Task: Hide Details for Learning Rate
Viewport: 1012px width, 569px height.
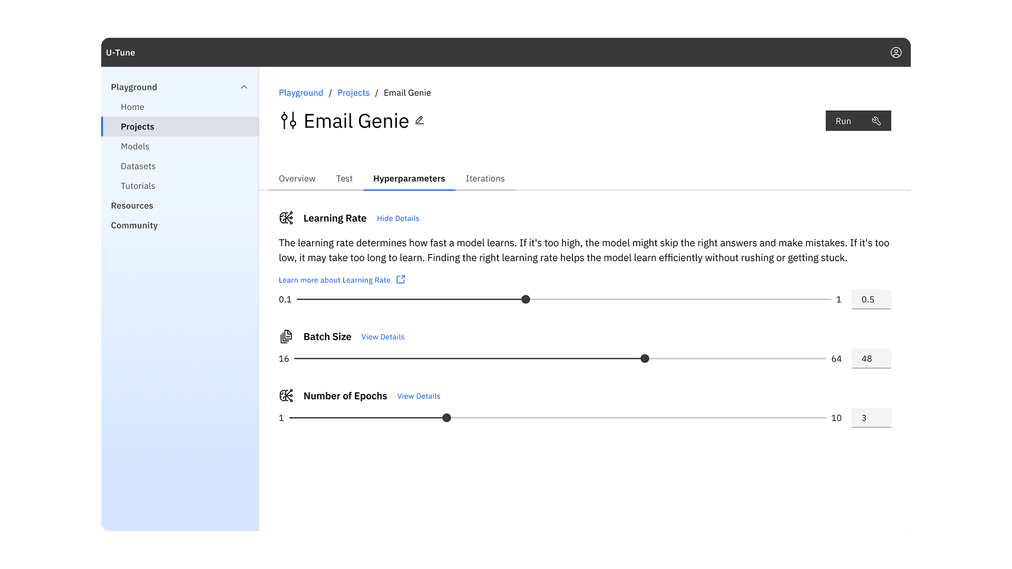Action: [x=398, y=219]
